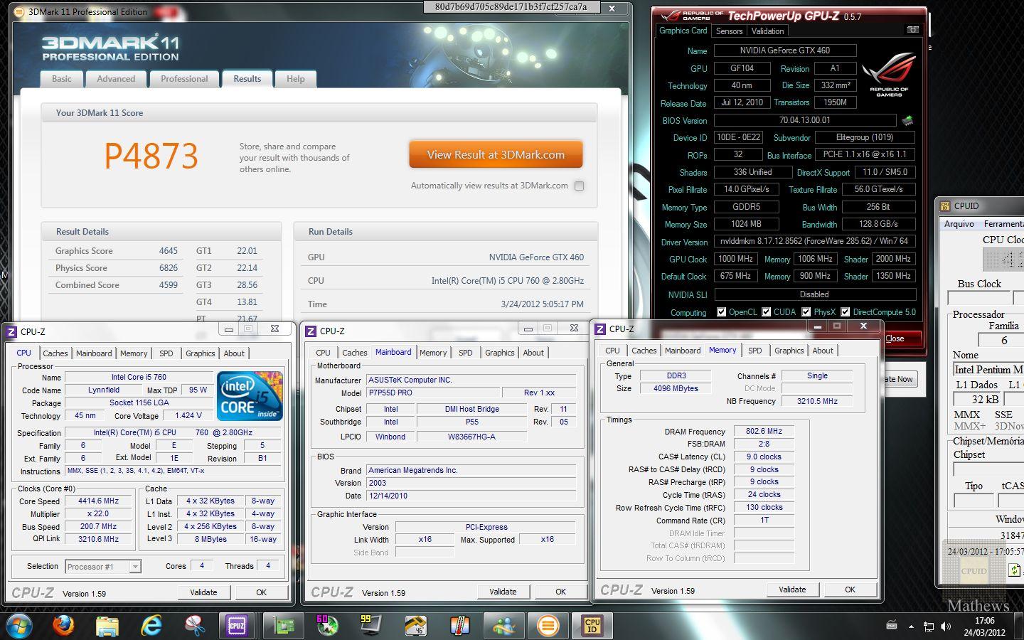Click the keyboard icon in system tray

point(892,626)
